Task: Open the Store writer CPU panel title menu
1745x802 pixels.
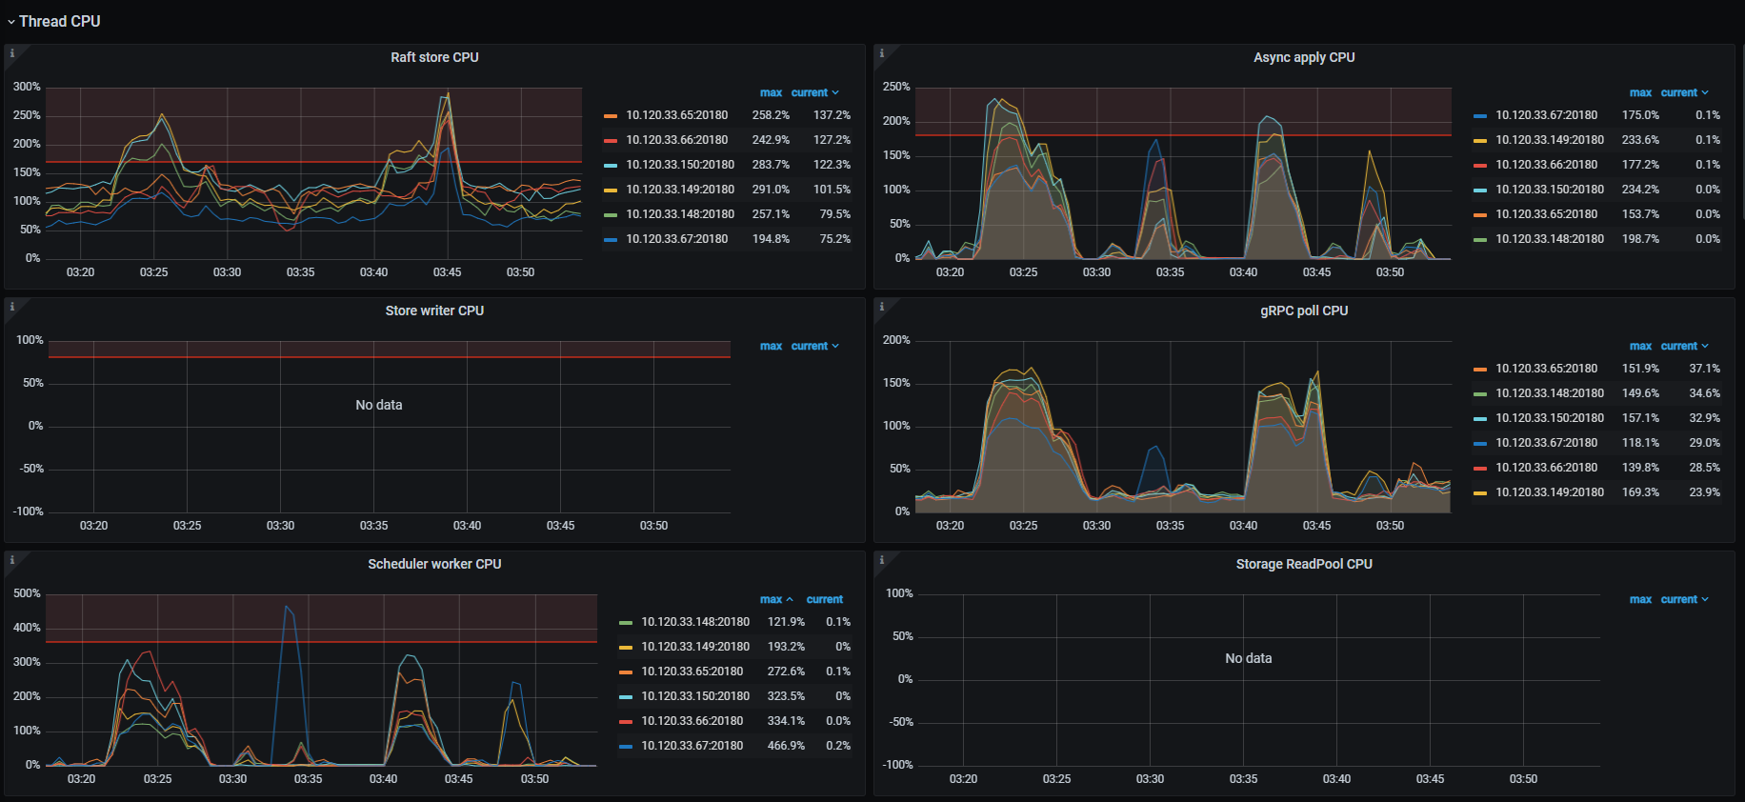Action: pos(434,311)
